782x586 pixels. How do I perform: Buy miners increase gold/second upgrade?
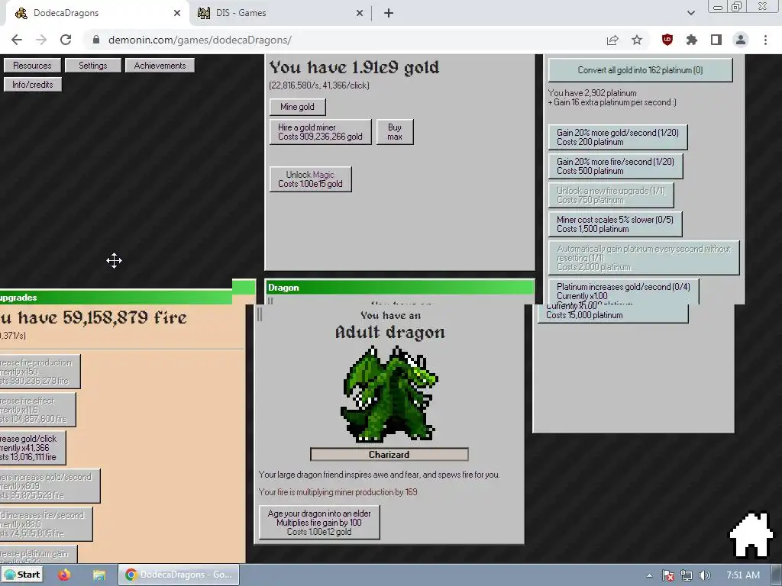click(50, 486)
